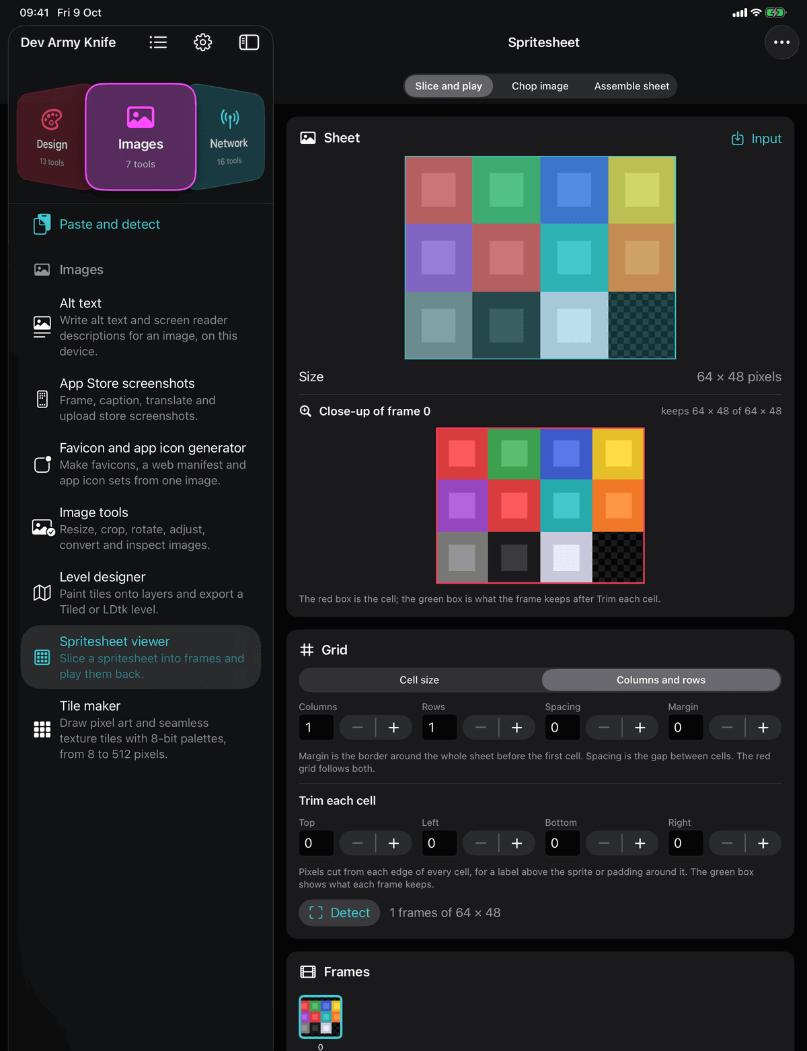Screen dimensions: 807x1051
Task: Open the Level designer tool
Action: pyautogui.click(x=141, y=592)
